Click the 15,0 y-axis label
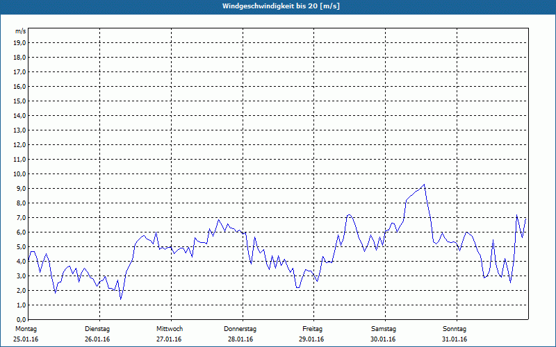Screen dimensions: 556x347 [x=19, y=101]
